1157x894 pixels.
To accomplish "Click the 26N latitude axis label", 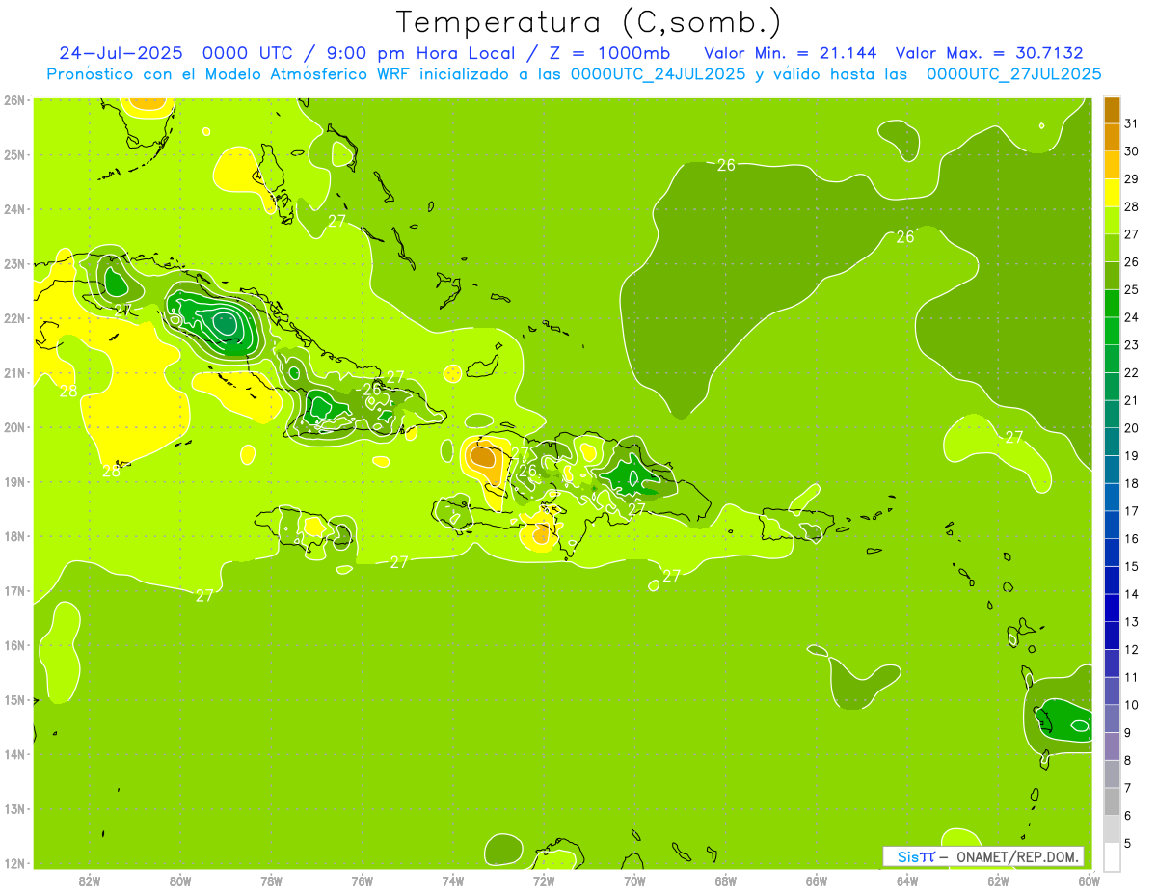I will (x=13, y=99).
